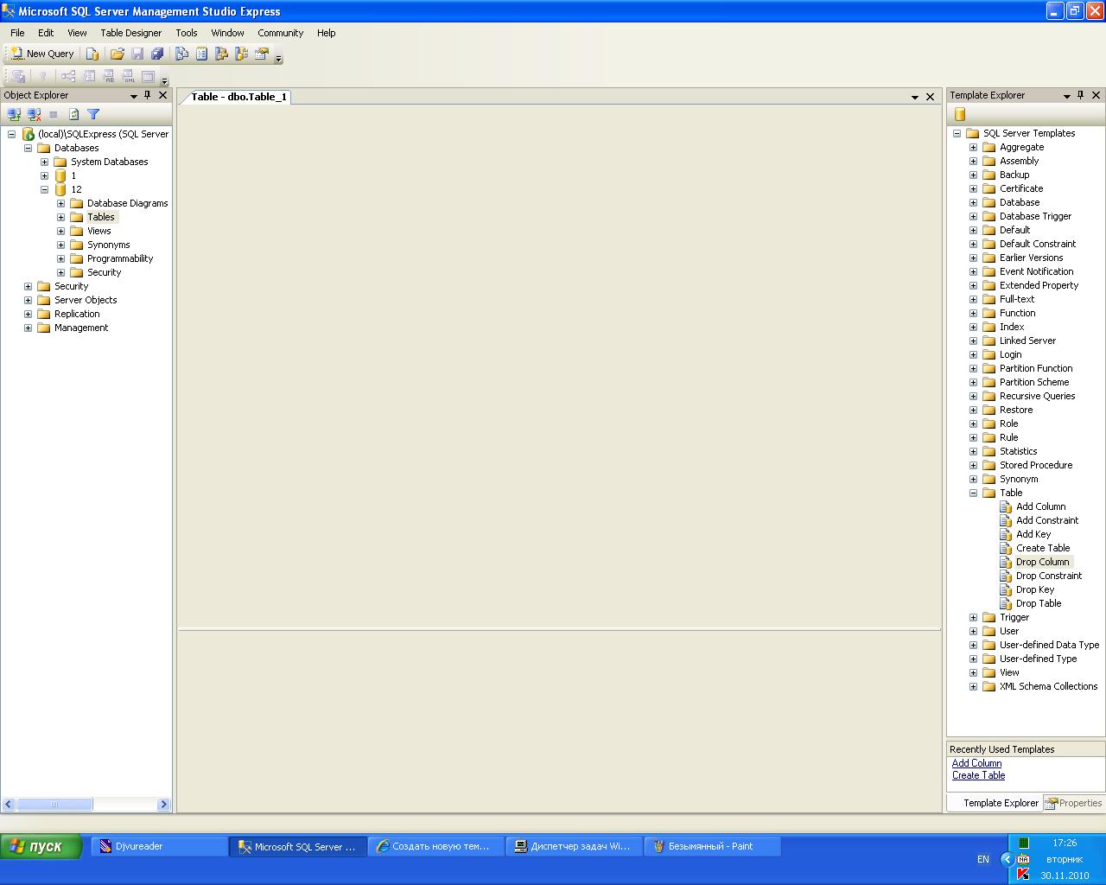Open the Tools menu

click(187, 33)
